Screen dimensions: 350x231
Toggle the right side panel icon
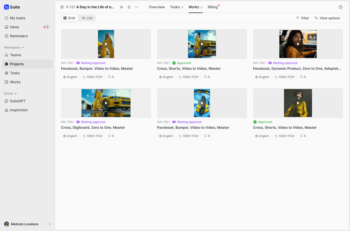[x=340, y=7]
